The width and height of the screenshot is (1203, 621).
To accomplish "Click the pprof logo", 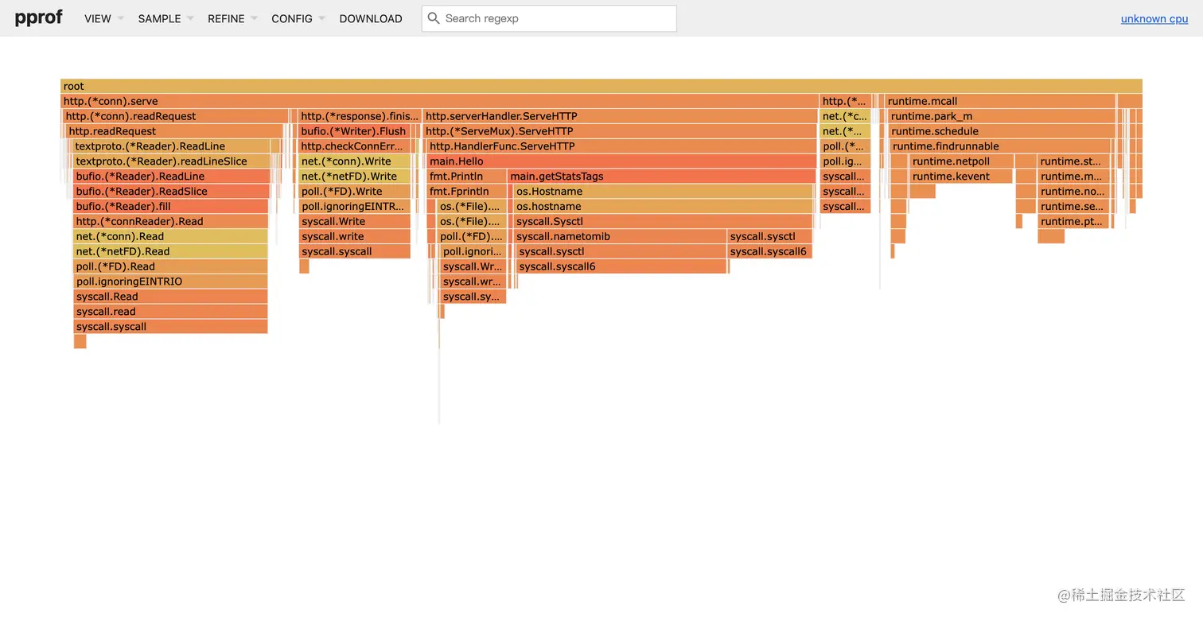I will coord(38,17).
